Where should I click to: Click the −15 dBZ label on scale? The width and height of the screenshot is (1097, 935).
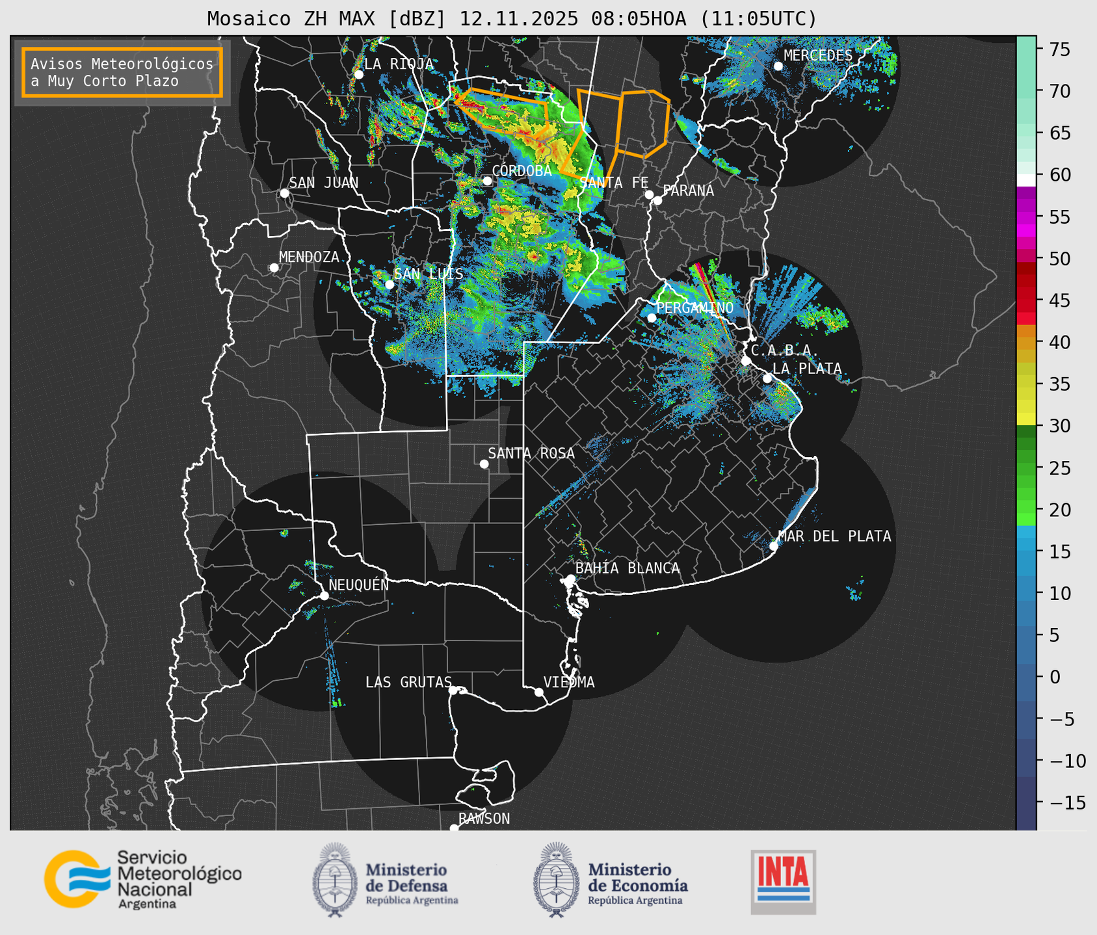click(x=1067, y=802)
